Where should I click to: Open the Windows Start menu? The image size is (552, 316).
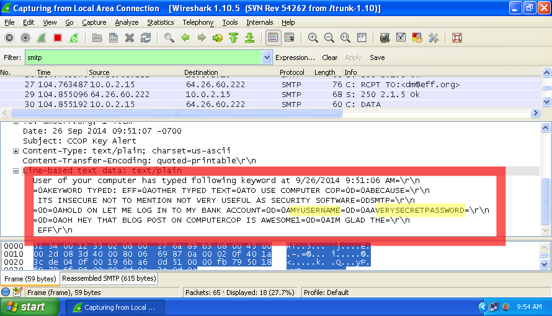[26, 307]
